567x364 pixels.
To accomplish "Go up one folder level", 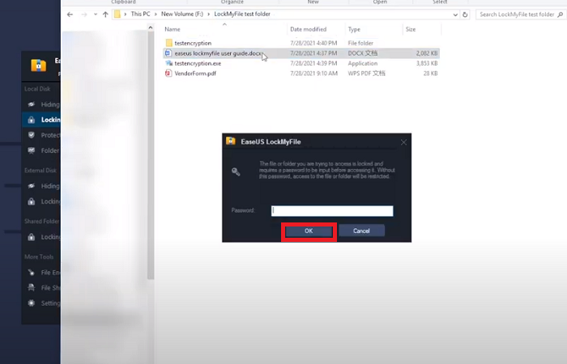I will tap(105, 15).
